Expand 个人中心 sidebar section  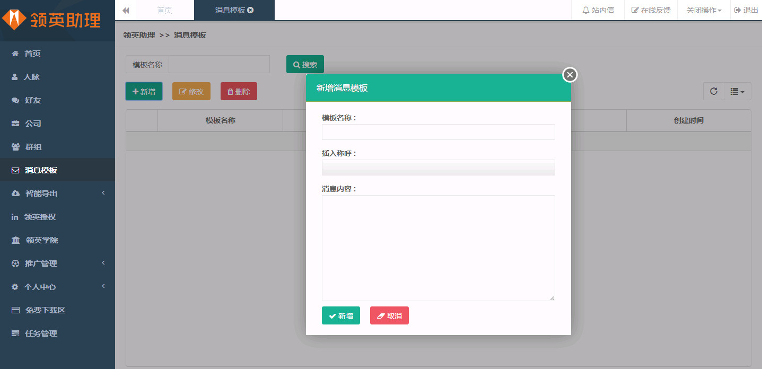40,287
